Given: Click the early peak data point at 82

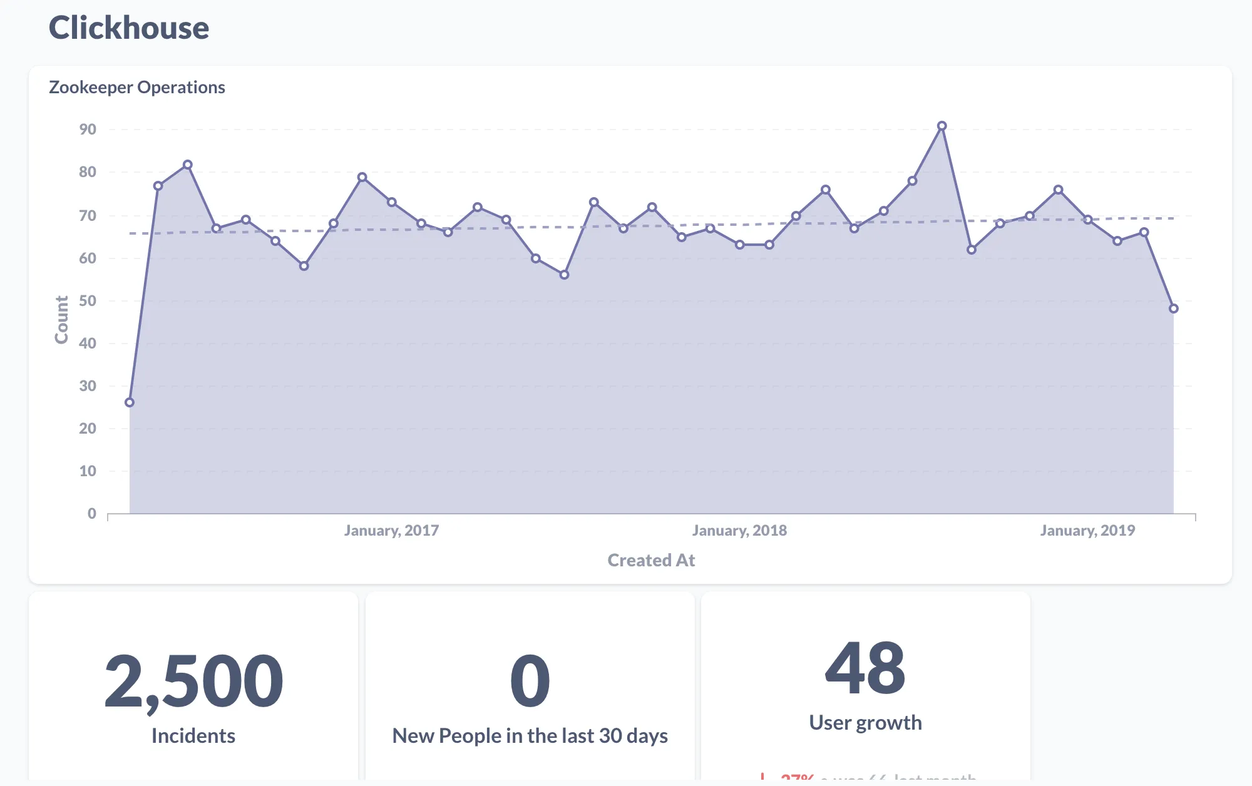Looking at the screenshot, I should 187,165.
